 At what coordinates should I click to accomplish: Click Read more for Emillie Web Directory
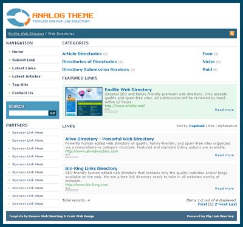[x=224, y=110]
